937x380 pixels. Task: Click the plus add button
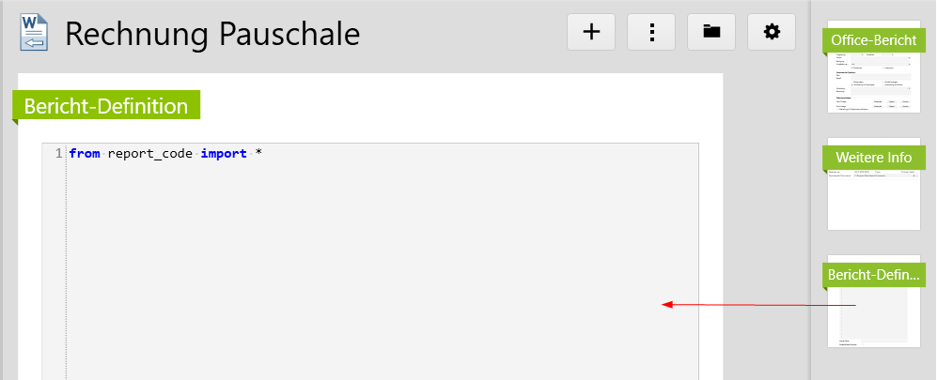pos(592,32)
